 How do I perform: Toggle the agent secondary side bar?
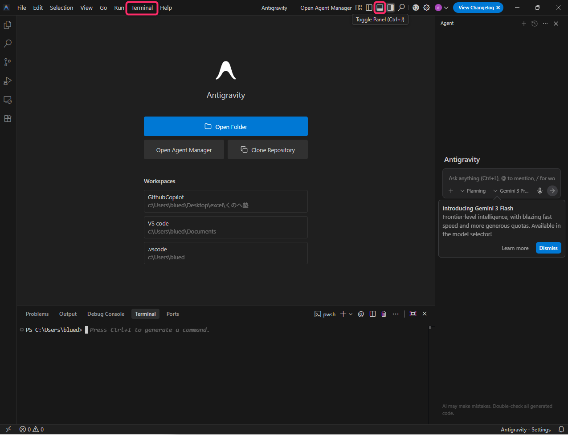(390, 8)
